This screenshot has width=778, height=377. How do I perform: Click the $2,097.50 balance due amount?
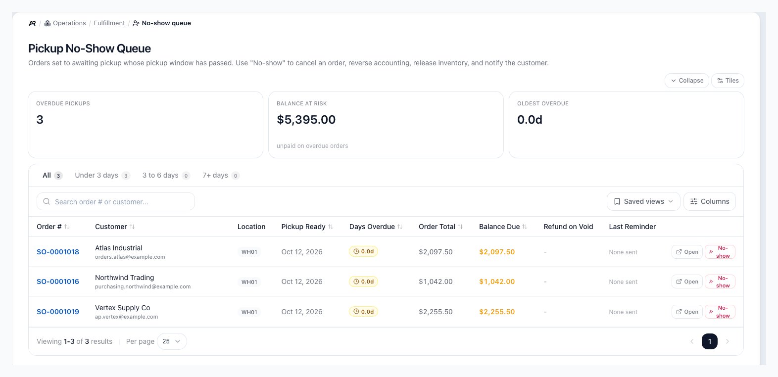click(x=497, y=252)
